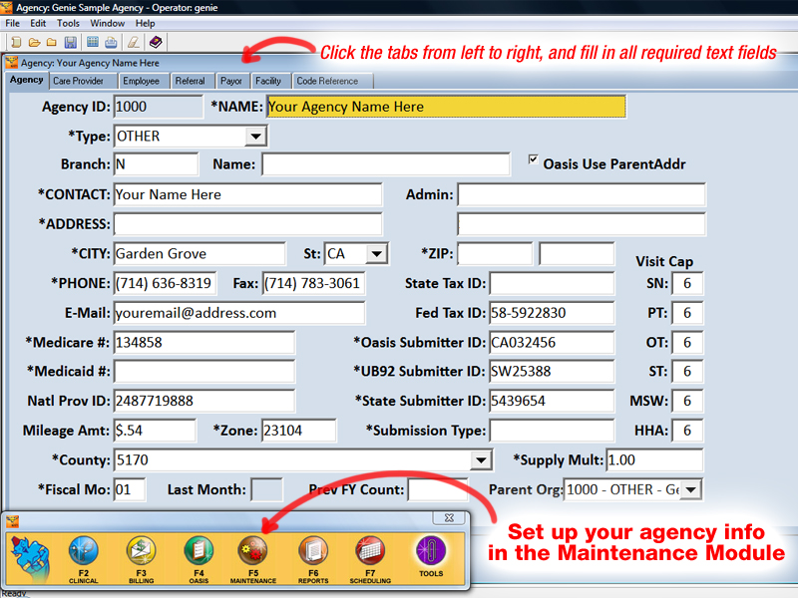Viewport: 798px width, 598px height.
Task: Open the St state dropdown
Action: pos(377,254)
